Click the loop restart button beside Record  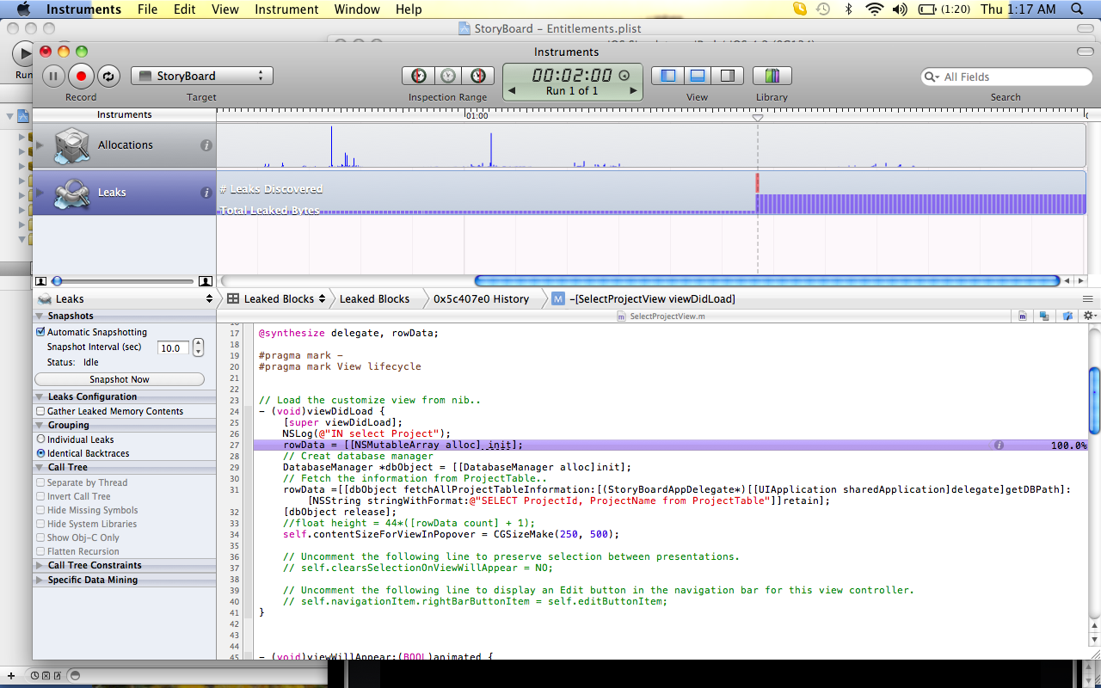click(108, 76)
